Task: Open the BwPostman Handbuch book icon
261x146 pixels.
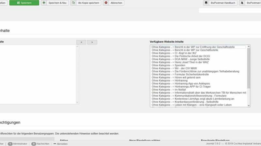Action: (x=206, y=3)
